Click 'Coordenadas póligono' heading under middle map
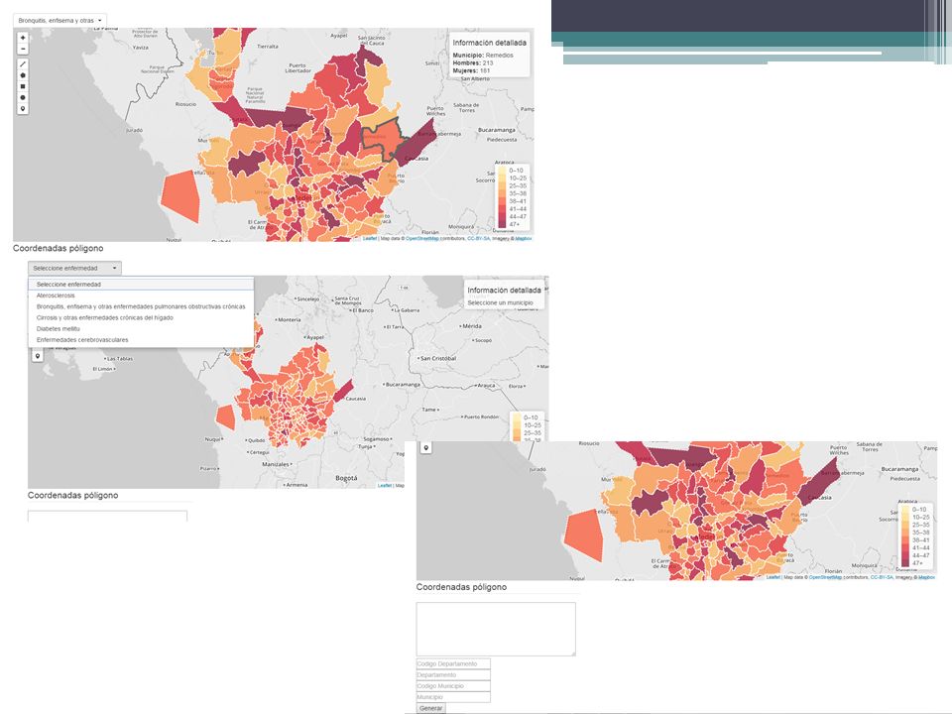 72,496
